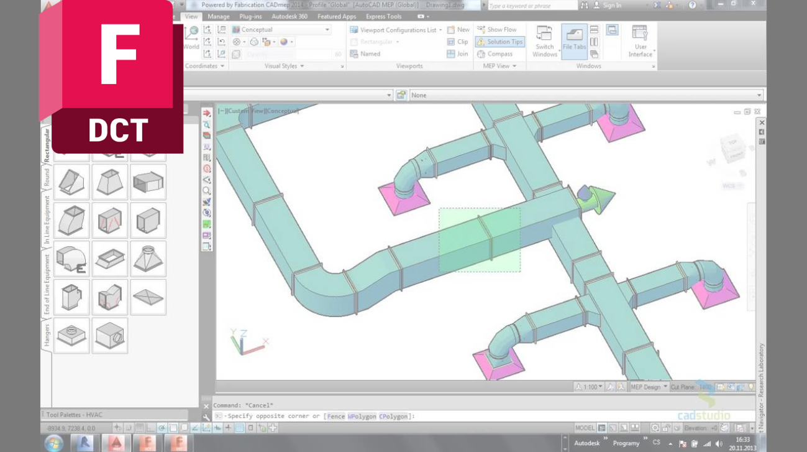Pick the curved ogee offset duct fitting

[x=71, y=220]
